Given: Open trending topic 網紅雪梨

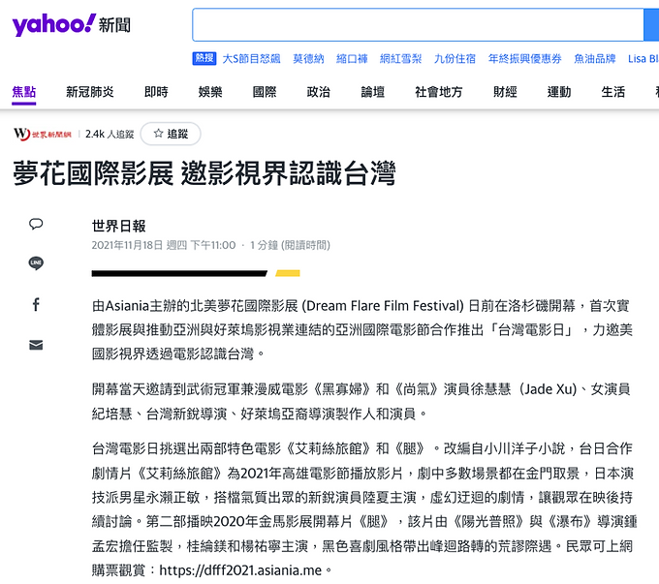Looking at the screenshot, I should click(400, 58).
